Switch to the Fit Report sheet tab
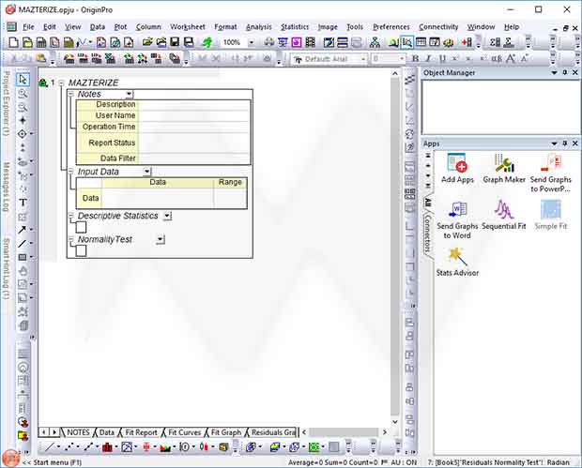Image resolution: width=582 pixels, height=468 pixels. pyautogui.click(x=141, y=432)
